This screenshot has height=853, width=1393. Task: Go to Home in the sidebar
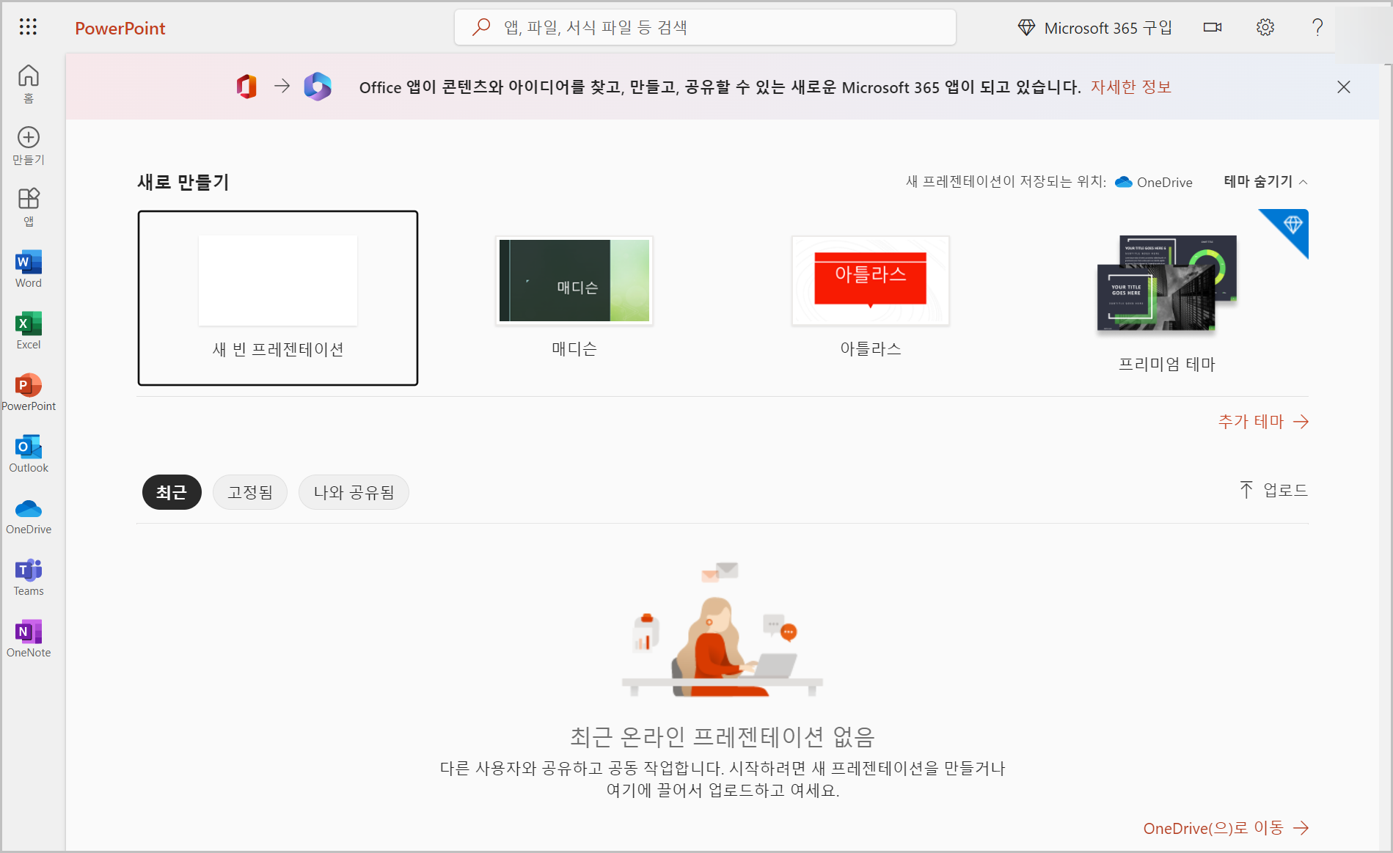coord(29,84)
